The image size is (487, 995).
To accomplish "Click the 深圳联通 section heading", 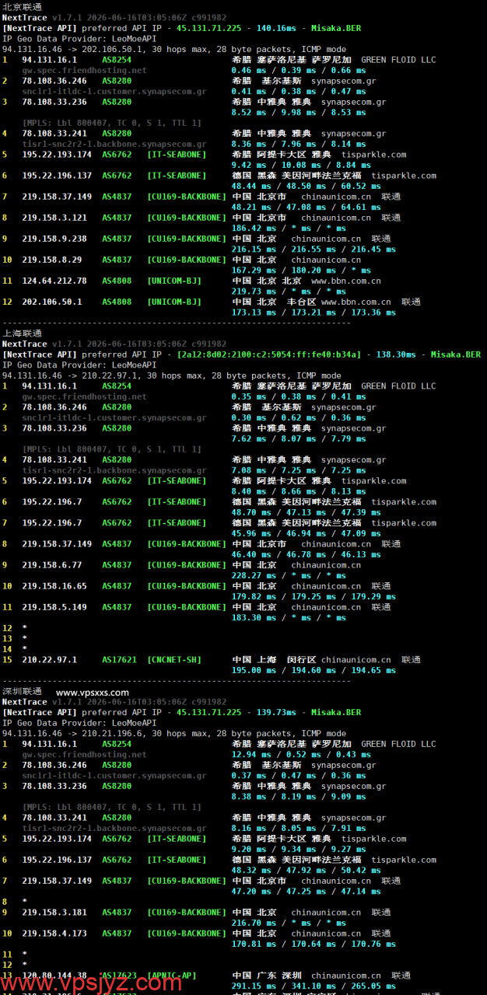I will click(x=22, y=691).
